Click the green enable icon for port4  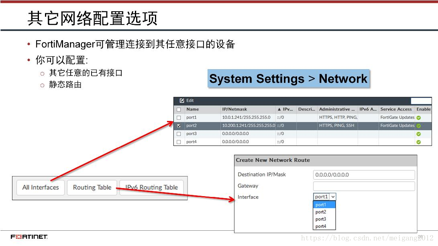418,142
